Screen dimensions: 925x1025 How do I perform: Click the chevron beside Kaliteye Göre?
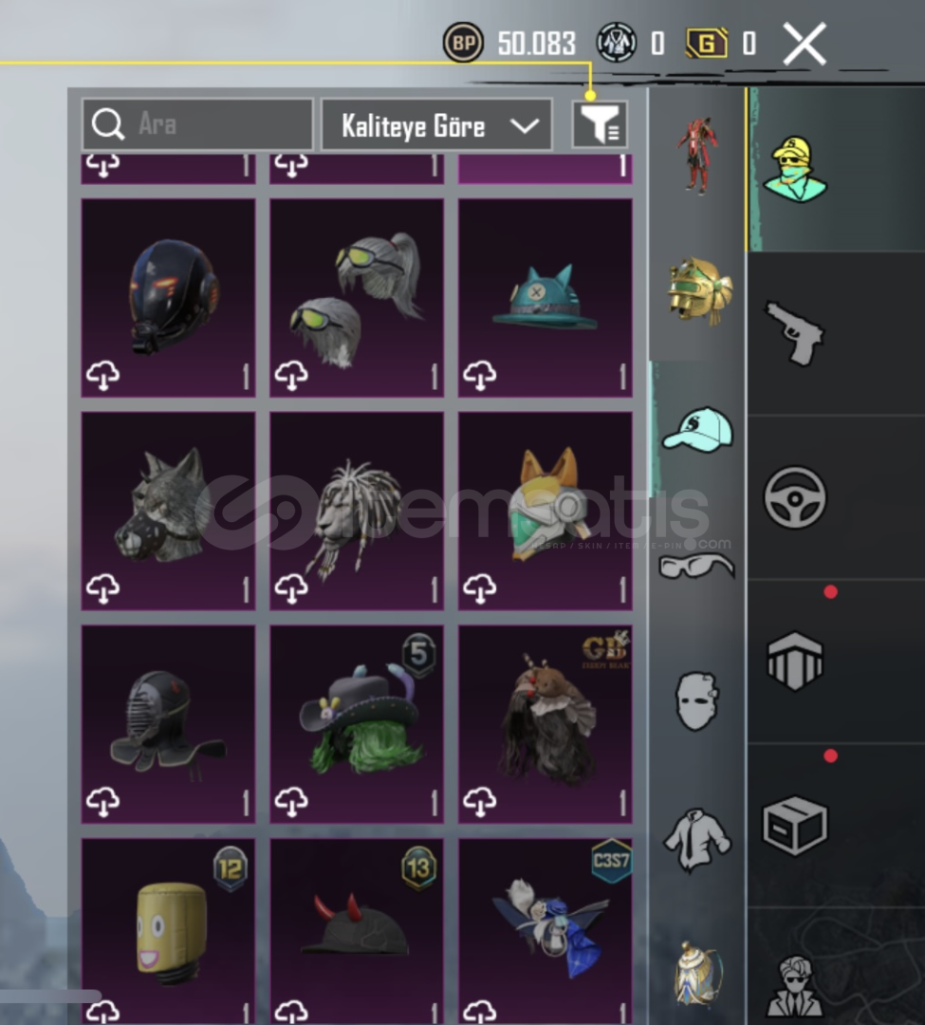click(525, 125)
